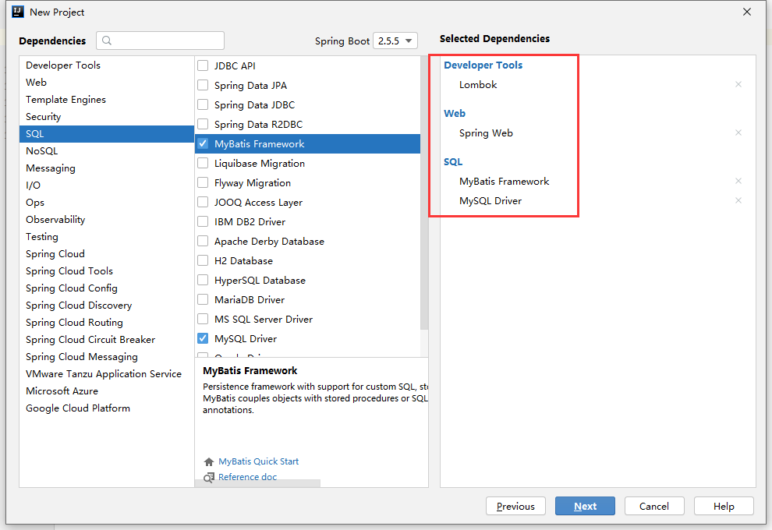The height and width of the screenshot is (530, 772).
Task: Select VMware Tanzu Application Service category
Action: point(107,374)
